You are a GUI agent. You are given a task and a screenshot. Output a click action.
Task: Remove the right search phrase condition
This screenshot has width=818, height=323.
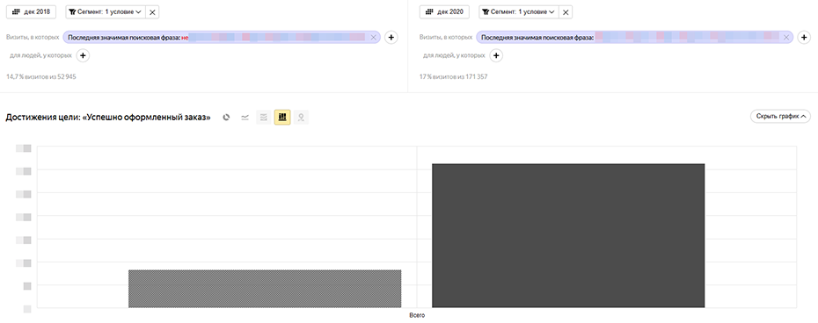click(786, 38)
